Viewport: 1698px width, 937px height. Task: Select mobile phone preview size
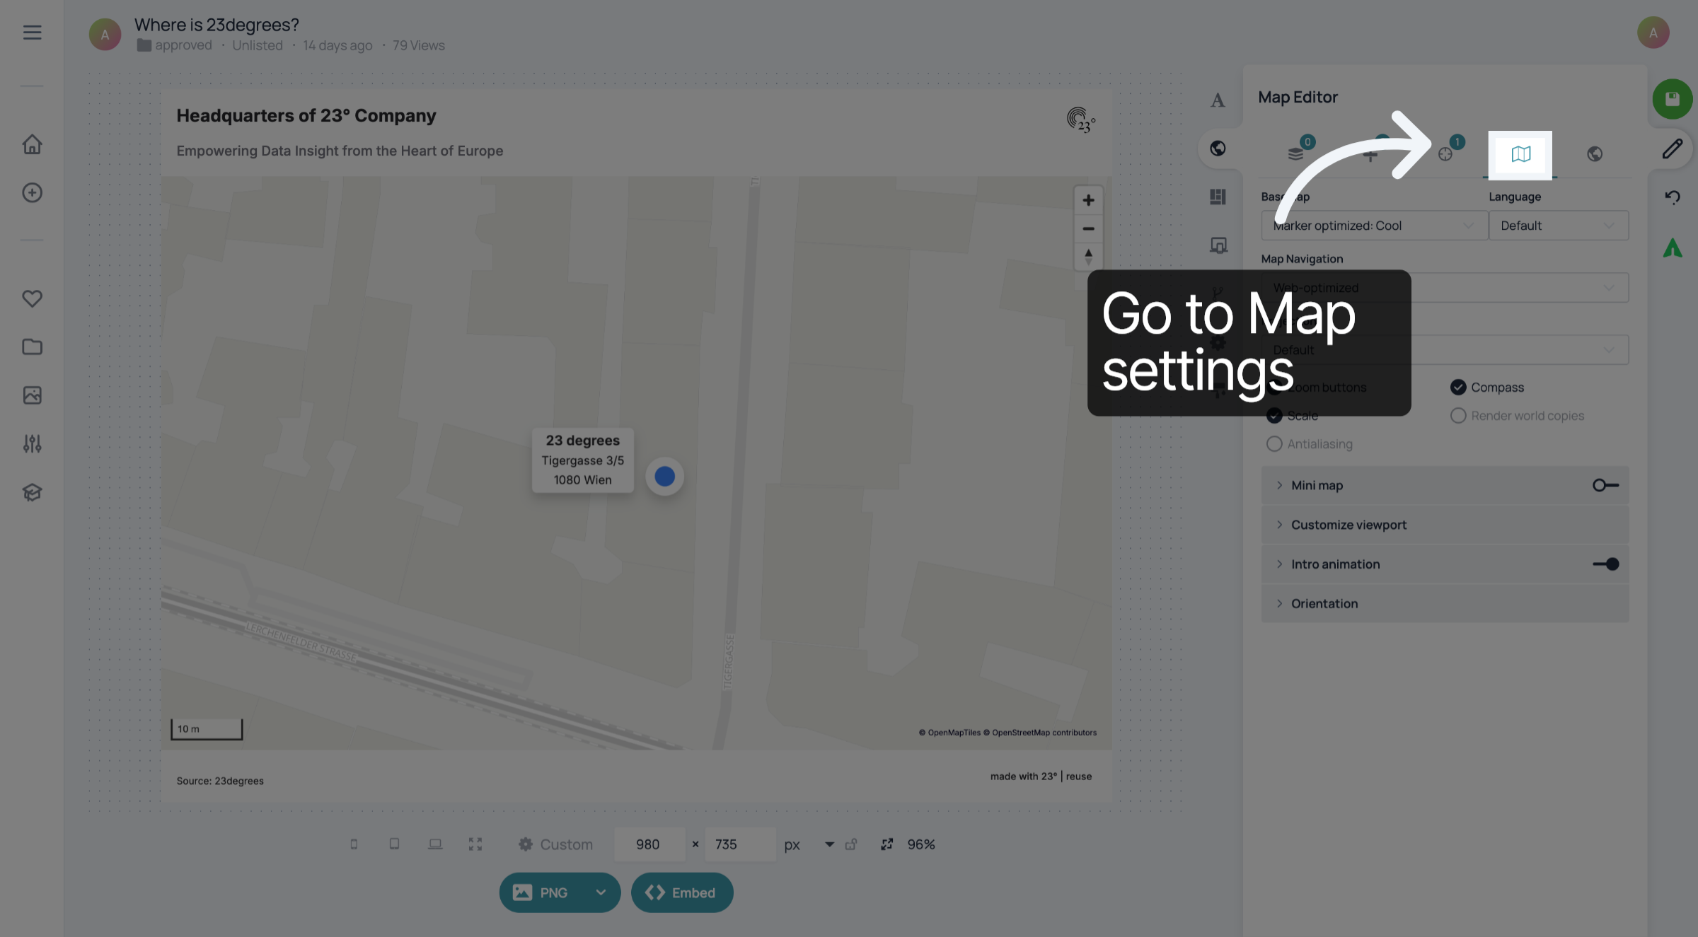tap(354, 844)
